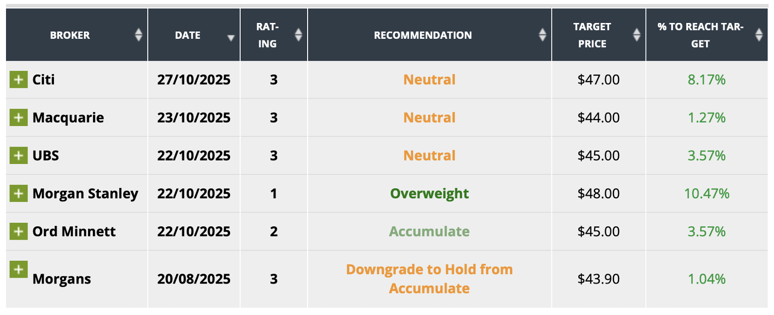Expand the Macquarie row details
The height and width of the screenshot is (315, 774).
pyautogui.click(x=18, y=118)
